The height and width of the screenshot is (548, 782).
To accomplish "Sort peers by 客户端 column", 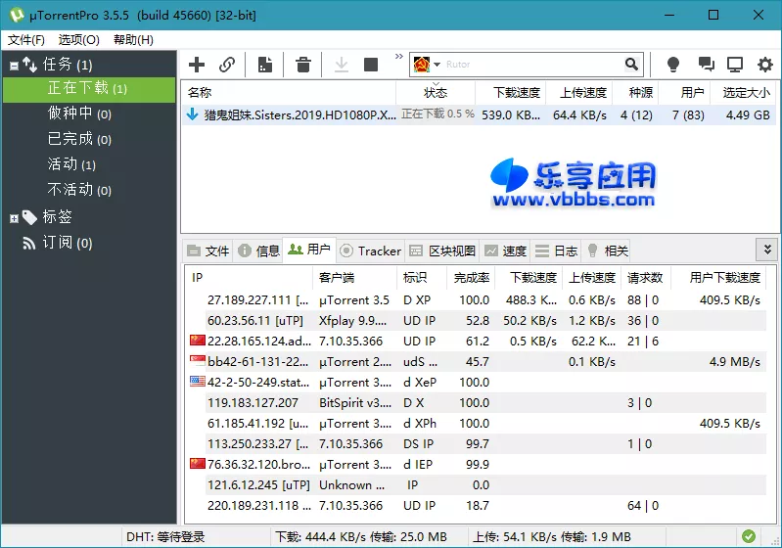I will [354, 278].
